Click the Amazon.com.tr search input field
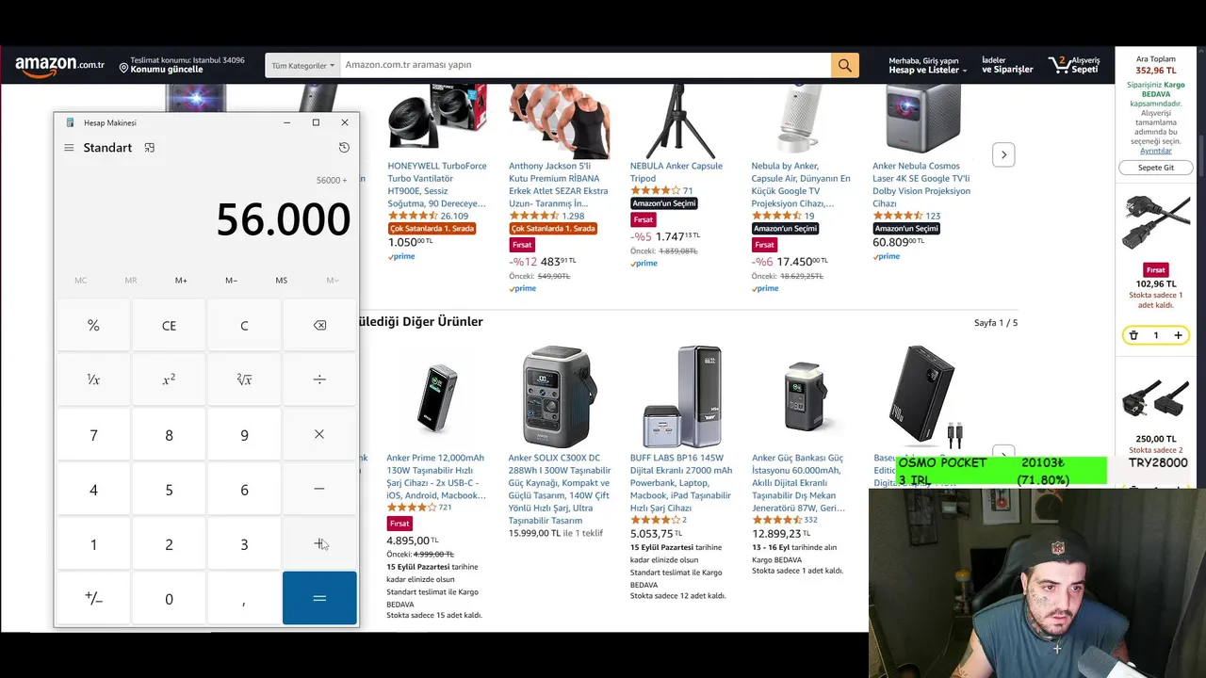 585,65
